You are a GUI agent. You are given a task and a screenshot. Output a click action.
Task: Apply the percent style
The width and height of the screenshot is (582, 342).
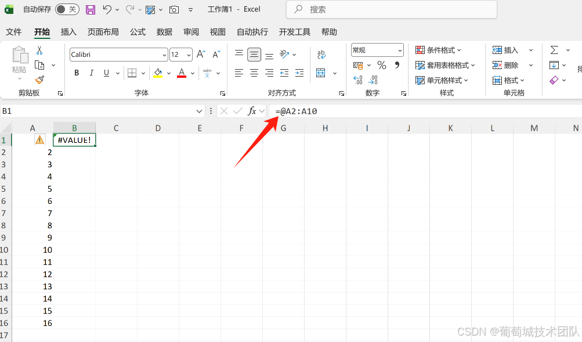point(382,66)
